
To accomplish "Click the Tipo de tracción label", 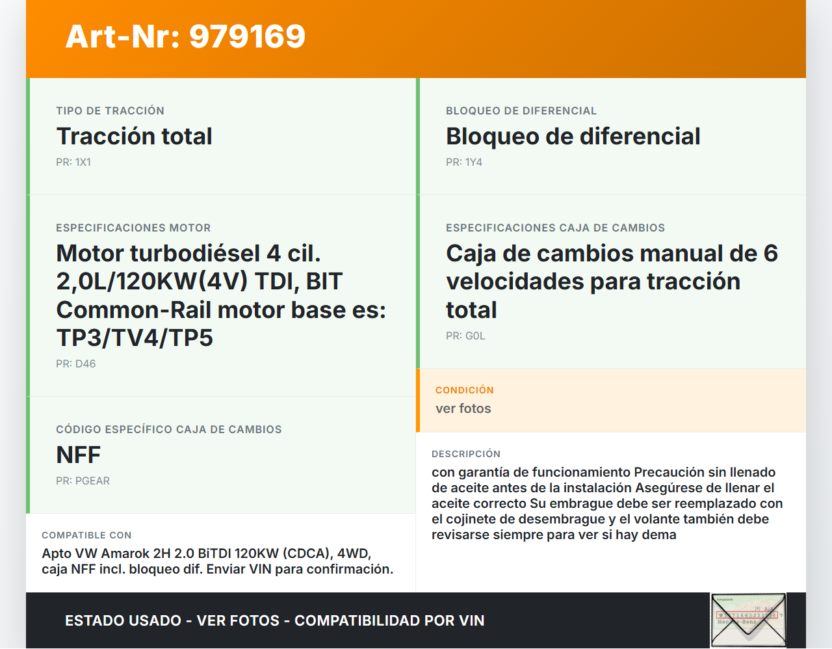I will (x=110, y=111).
